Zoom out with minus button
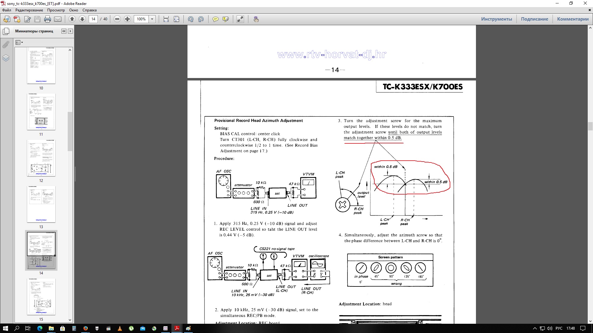Image resolution: width=593 pixels, height=333 pixels. coord(117,19)
